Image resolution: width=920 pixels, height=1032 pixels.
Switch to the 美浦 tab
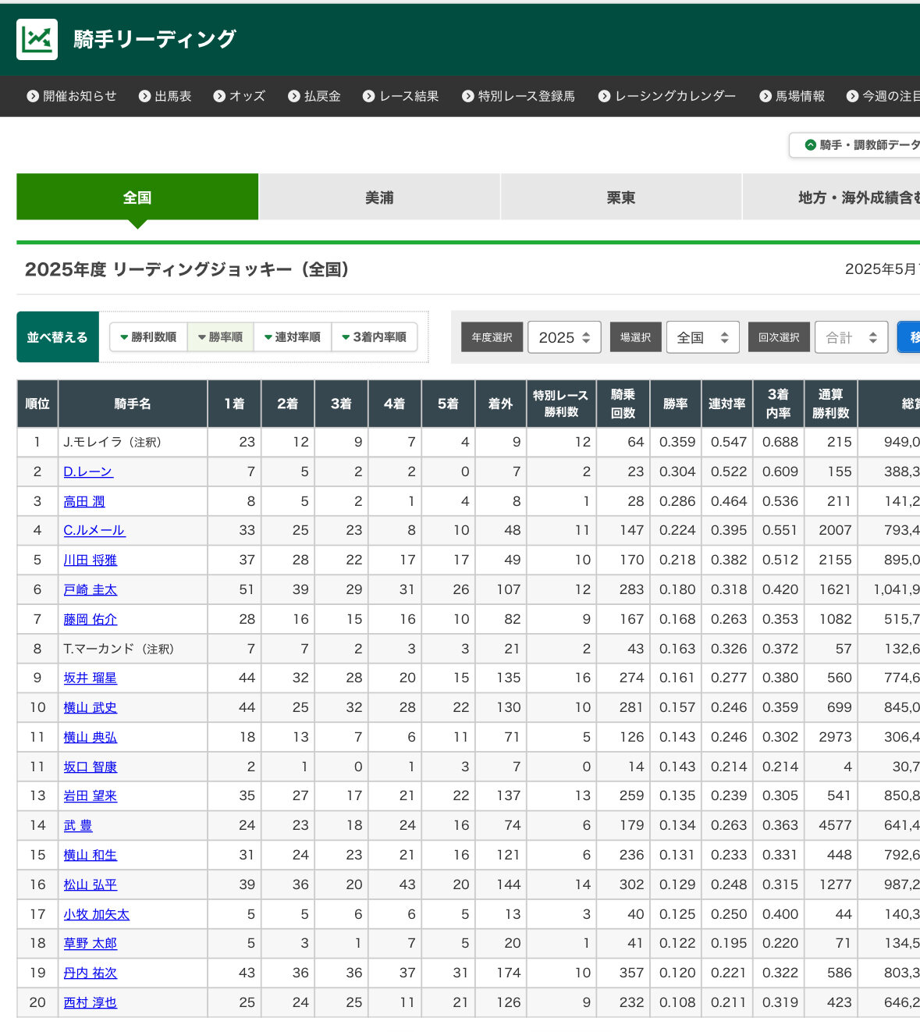(x=379, y=198)
